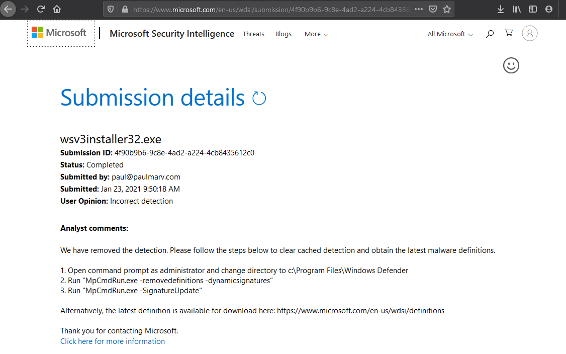Viewport: 566px width, 354px height.
Task: Toggle the browser sidebar view
Action: (x=533, y=9)
